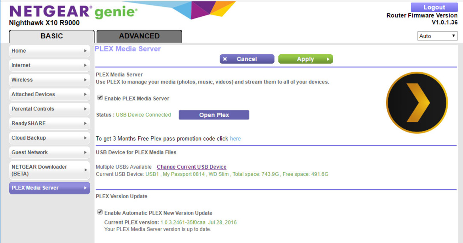The height and width of the screenshot is (243, 463).
Task: Click the arrow beside Guest Network
Action: pos(85,152)
